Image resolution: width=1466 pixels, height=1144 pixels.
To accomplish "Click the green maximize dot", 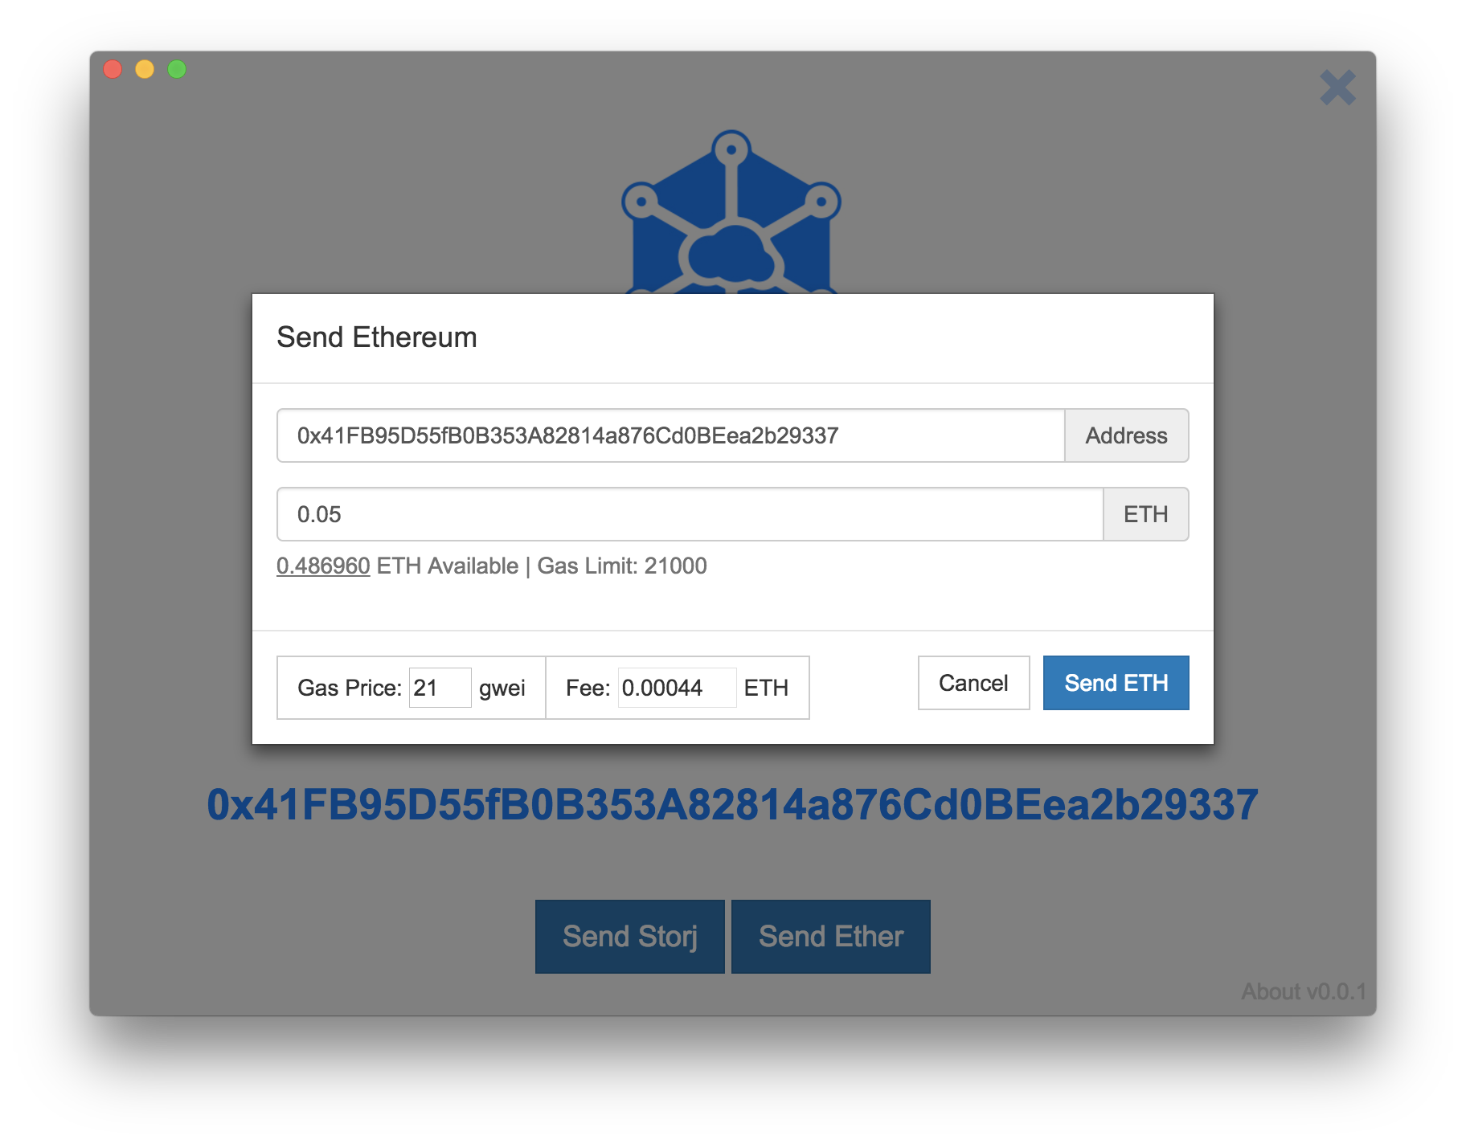I will coord(177,70).
